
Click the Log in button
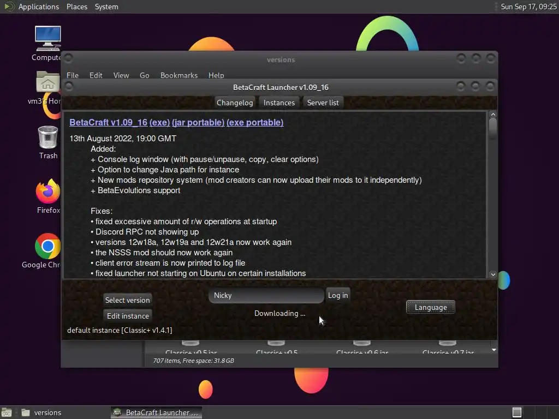(x=338, y=295)
